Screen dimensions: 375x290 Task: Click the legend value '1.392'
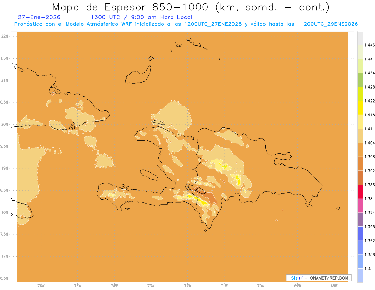(370, 171)
